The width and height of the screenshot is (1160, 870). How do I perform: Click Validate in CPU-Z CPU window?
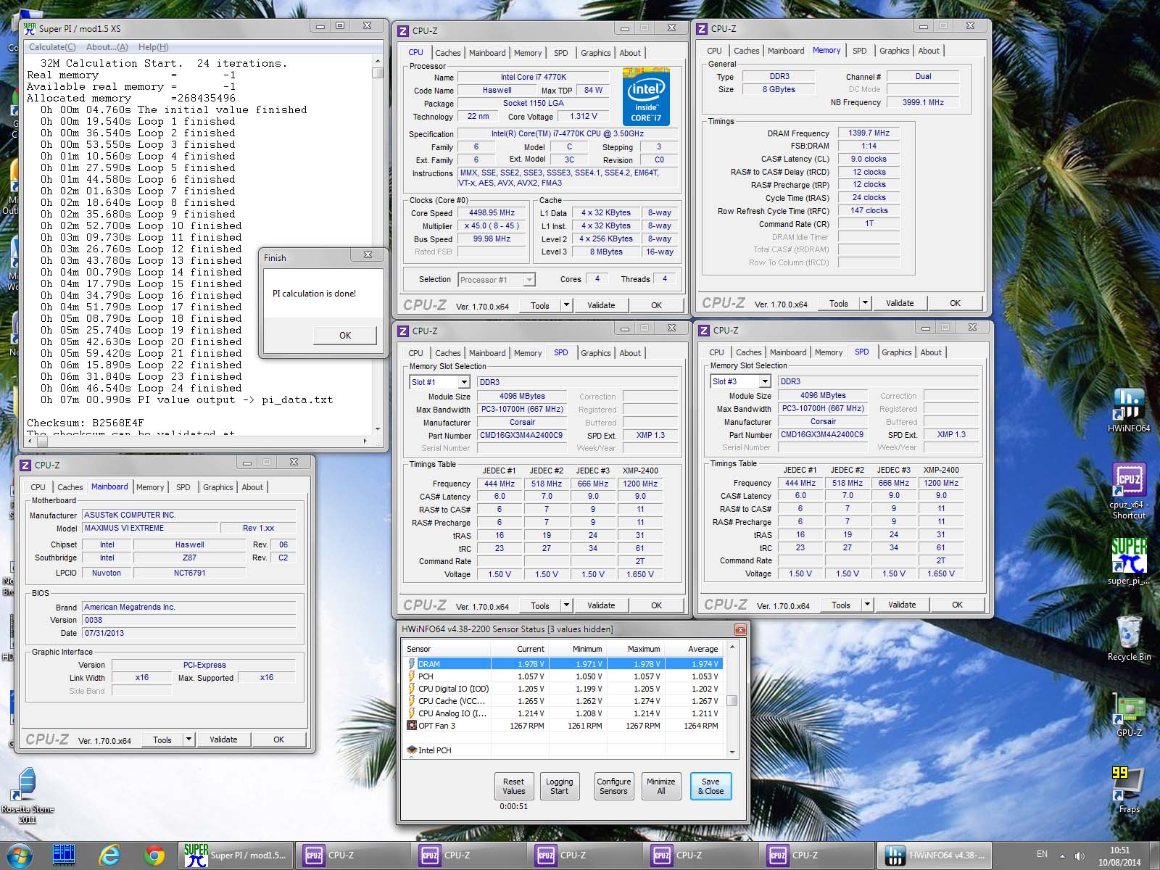pyautogui.click(x=601, y=305)
